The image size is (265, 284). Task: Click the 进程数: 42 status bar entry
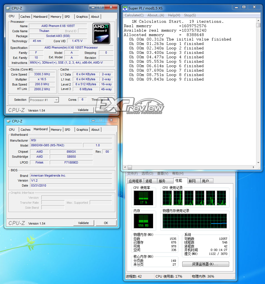134,277
